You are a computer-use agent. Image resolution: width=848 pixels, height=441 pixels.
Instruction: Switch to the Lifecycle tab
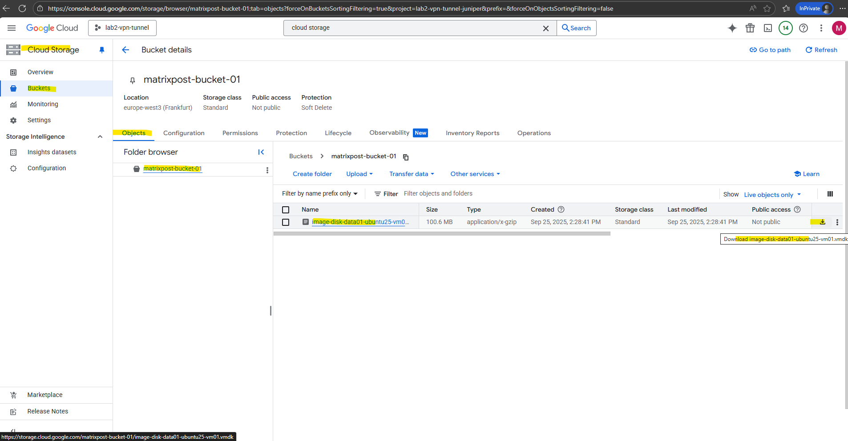[338, 133]
